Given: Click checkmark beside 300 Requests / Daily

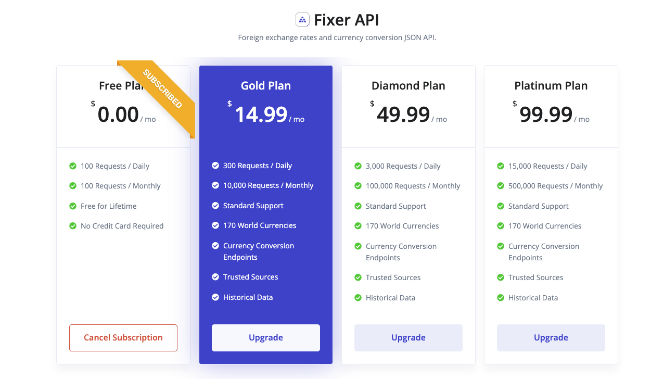Looking at the screenshot, I should click(x=215, y=166).
